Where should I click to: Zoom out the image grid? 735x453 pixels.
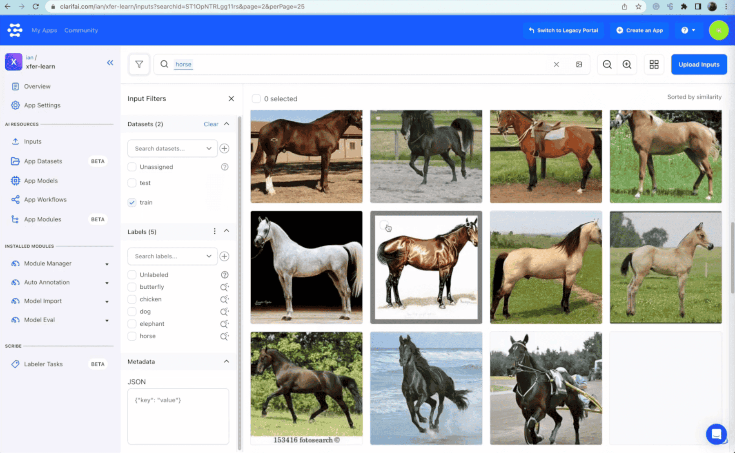point(607,65)
